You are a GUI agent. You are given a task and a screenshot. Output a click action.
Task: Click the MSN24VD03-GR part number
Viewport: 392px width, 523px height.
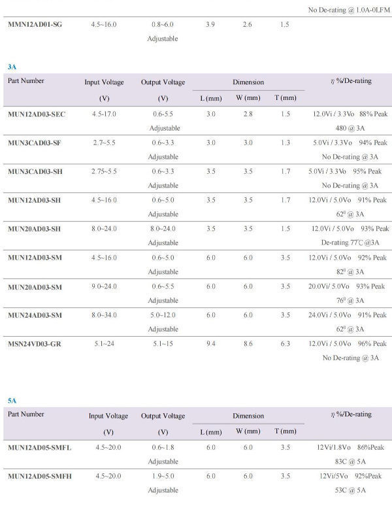pyautogui.click(x=35, y=344)
